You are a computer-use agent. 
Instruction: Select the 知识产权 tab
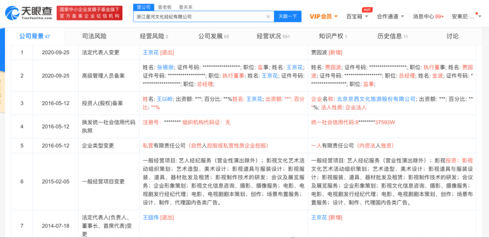point(333,37)
